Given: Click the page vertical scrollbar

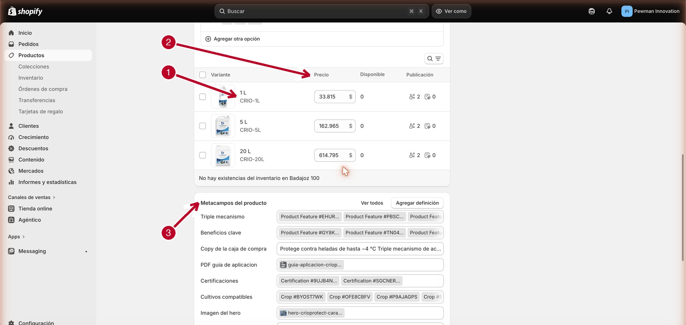Looking at the screenshot, I should pyautogui.click(x=683, y=207).
